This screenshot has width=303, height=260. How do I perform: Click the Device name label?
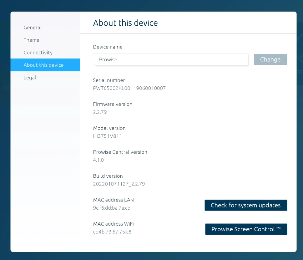tap(108, 47)
